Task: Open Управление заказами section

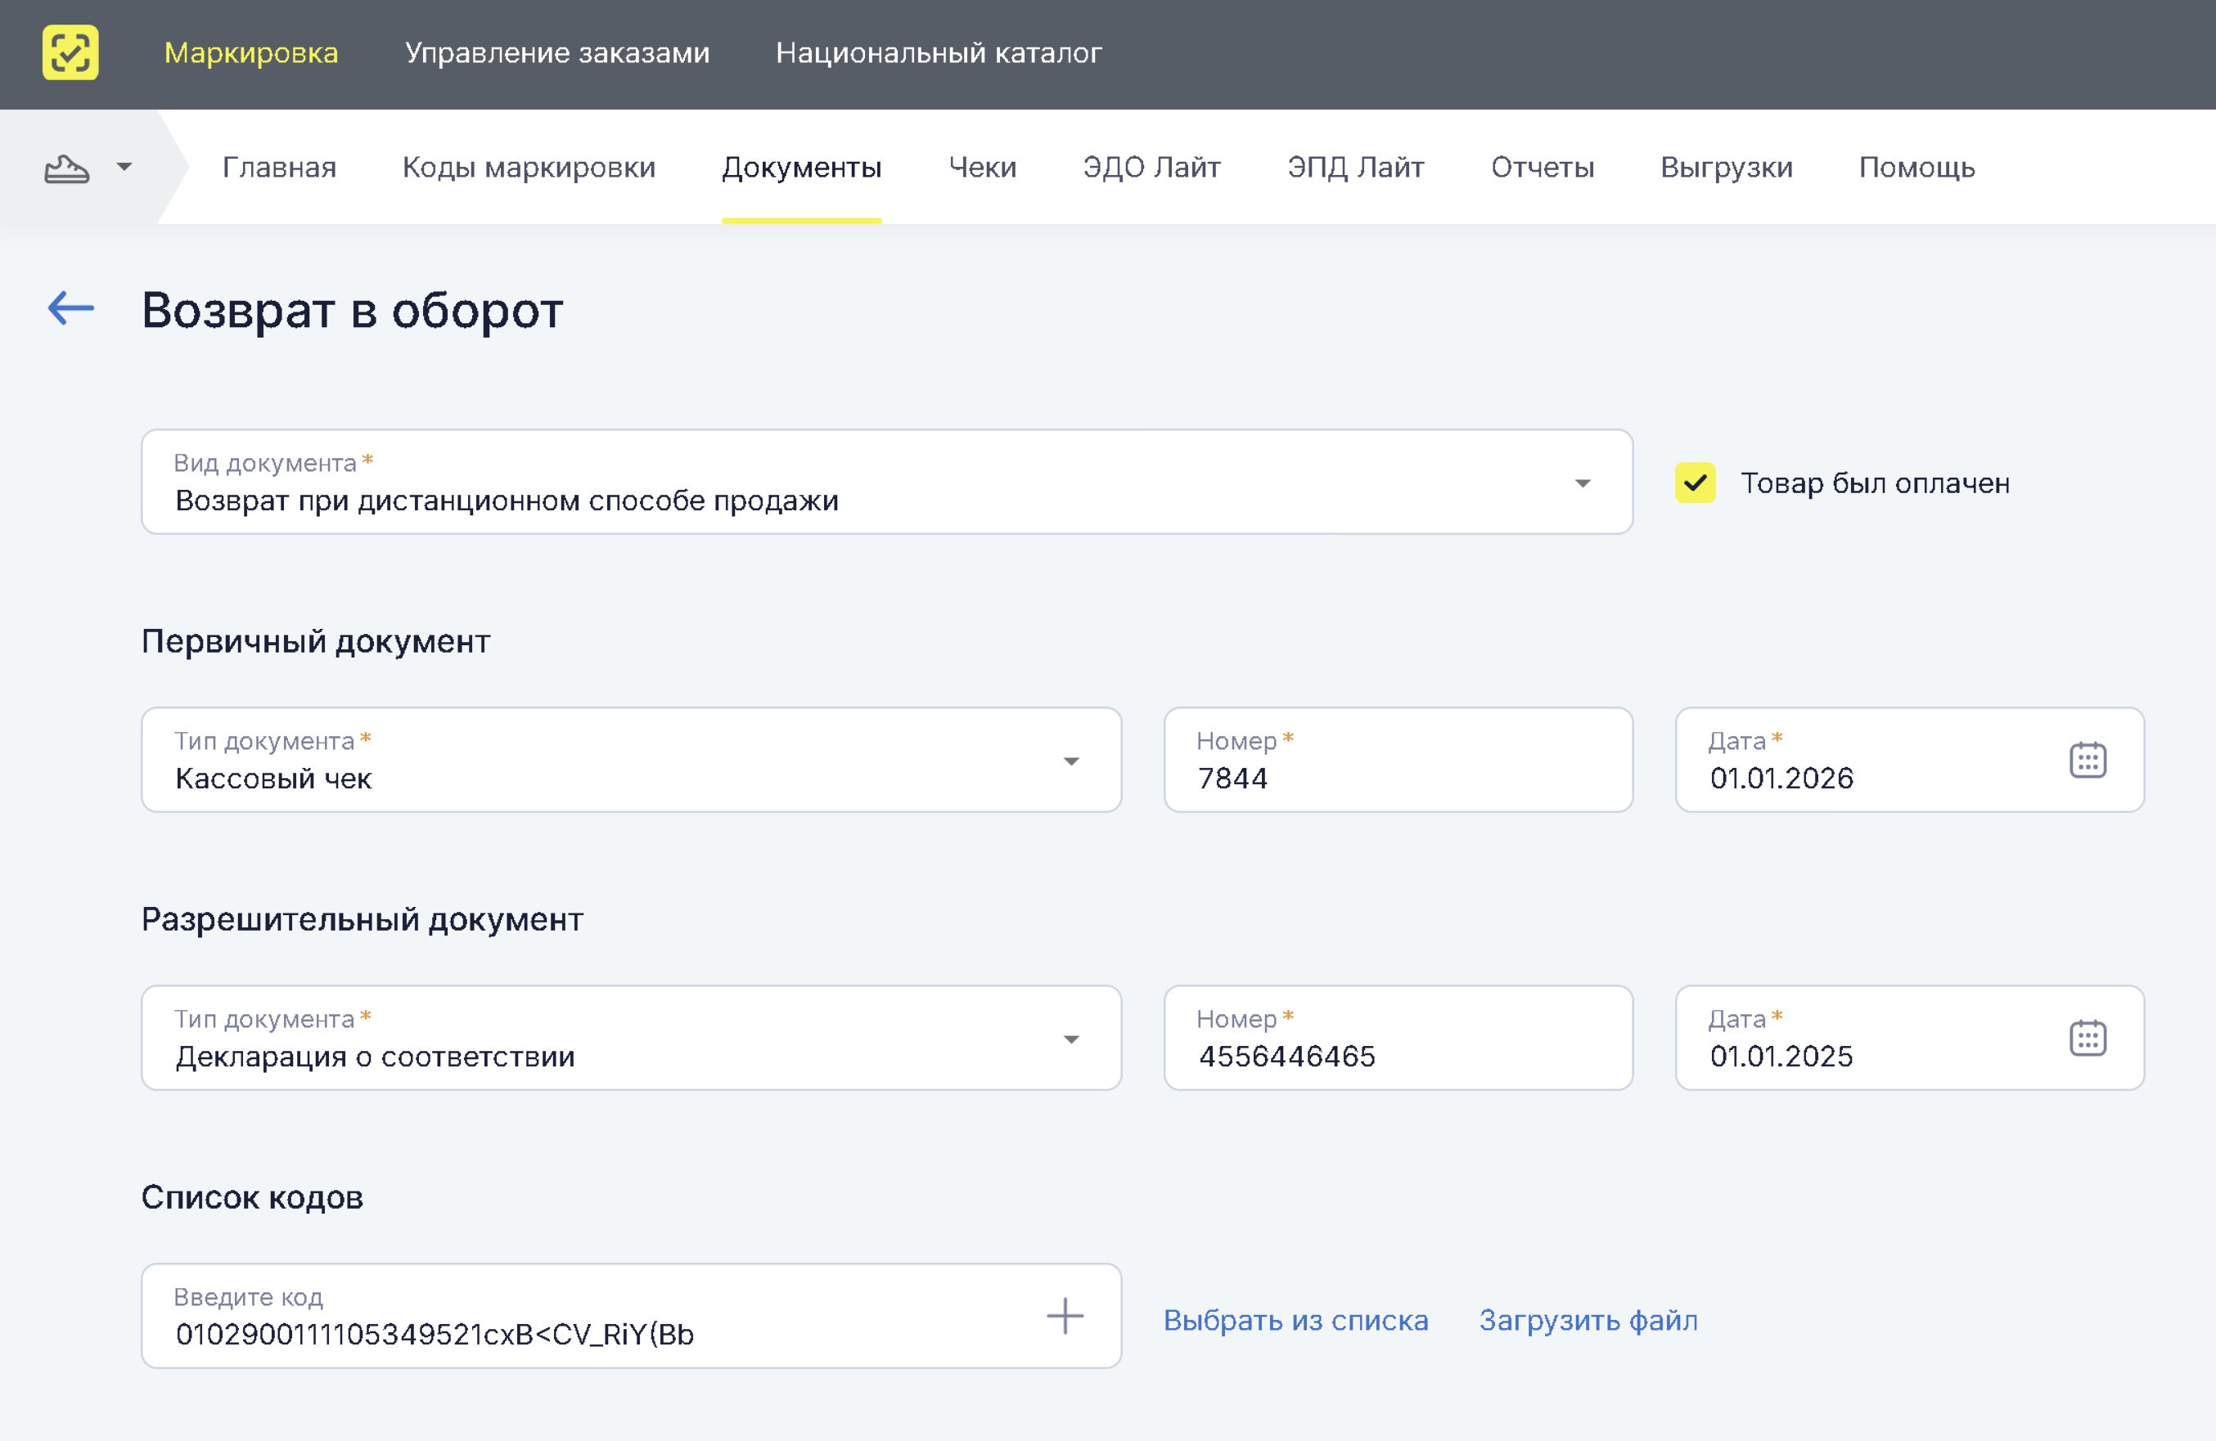Action: click(x=556, y=53)
